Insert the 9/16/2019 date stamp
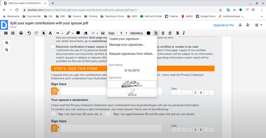This screenshot has height=138, width=266. (132, 70)
